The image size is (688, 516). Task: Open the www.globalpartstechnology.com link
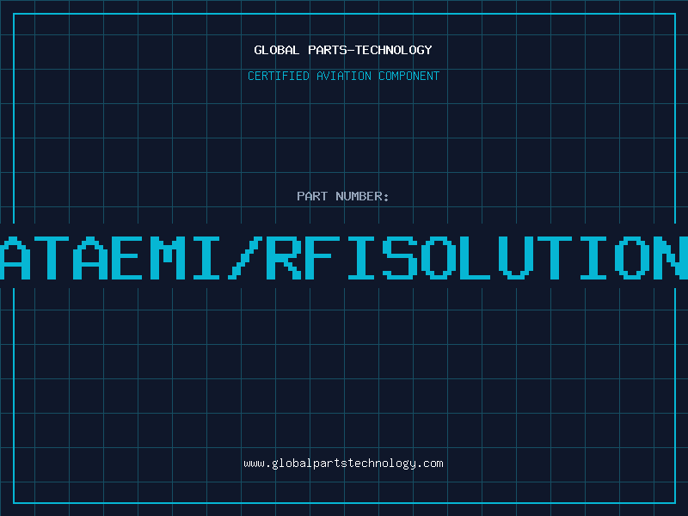[343, 464]
